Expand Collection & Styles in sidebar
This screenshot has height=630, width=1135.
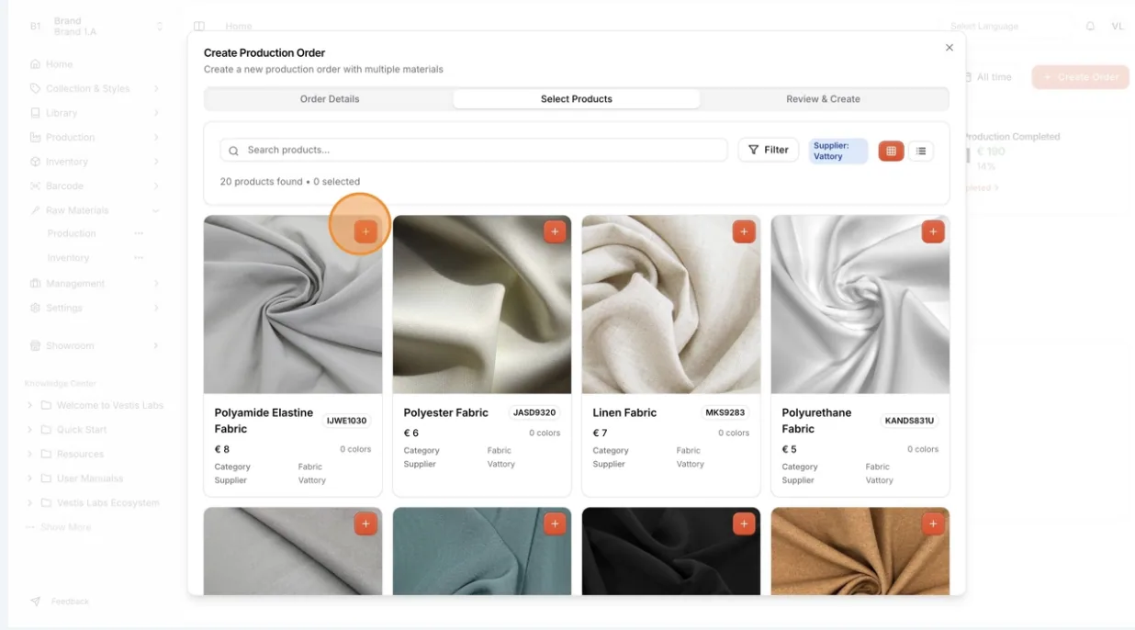pos(95,89)
